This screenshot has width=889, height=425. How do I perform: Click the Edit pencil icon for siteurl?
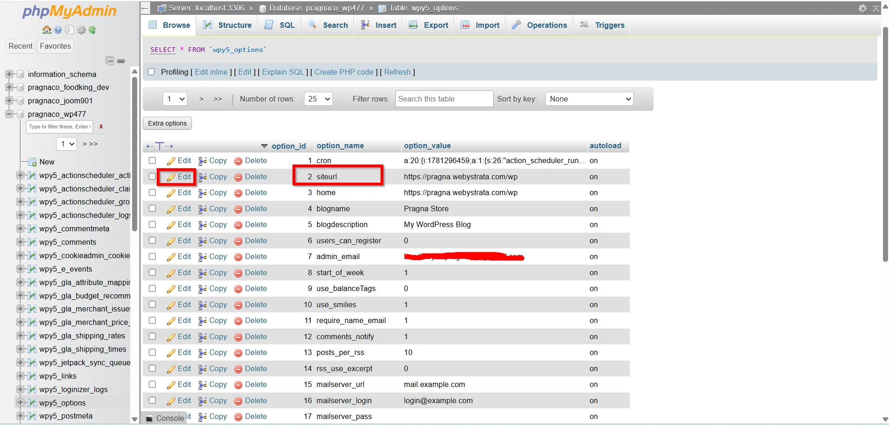coord(171,177)
